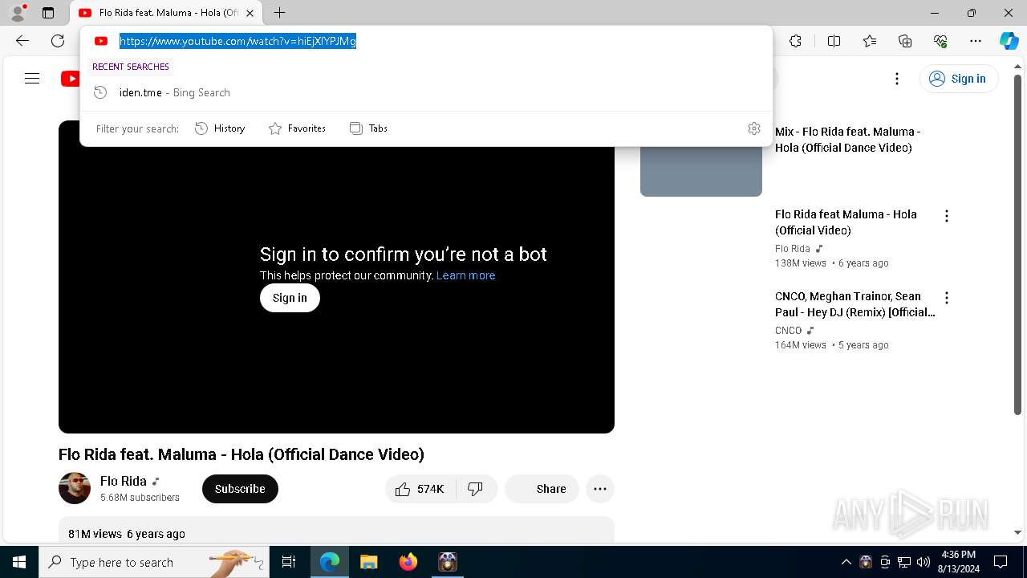Open the CNCO channel name
Screen dimensions: 1027x578
(x=789, y=331)
